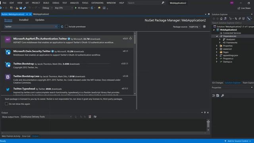Switch to the Updates tab
The width and height of the screenshot is (254, 143).
[x=40, y=20]
